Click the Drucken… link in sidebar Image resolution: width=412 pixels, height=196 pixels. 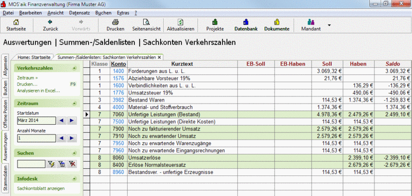(27, 84)
